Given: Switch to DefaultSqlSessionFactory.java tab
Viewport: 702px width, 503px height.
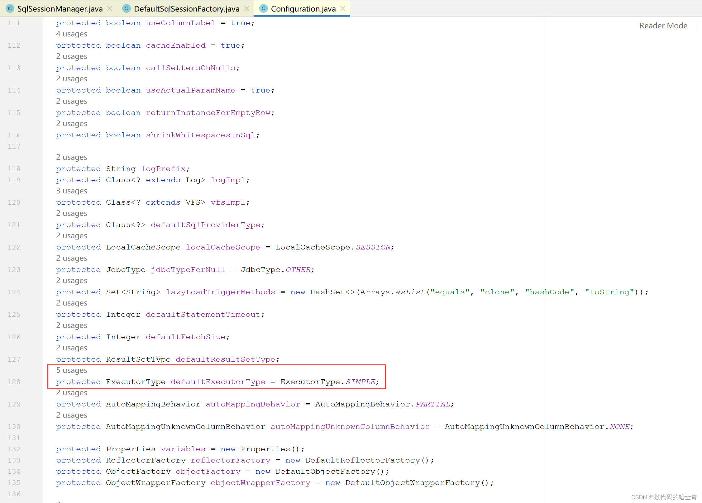Looking at the screenshot, I should click(186, 9).
